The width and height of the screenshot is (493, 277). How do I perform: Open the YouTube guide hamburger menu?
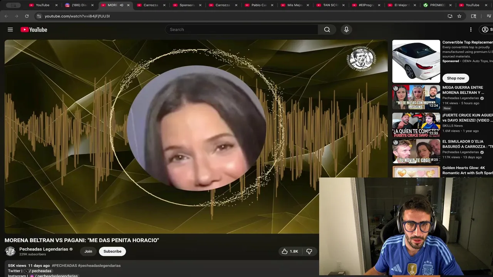click(x=10, y=30)
